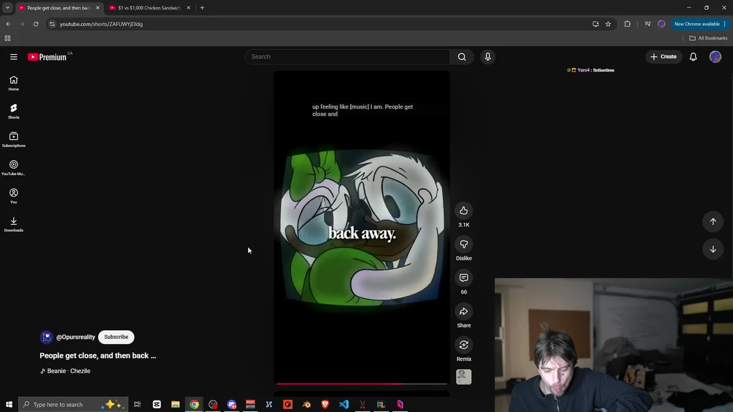The height and width of the screenshot is (412, 733).
Task: Reload the page
Action: pyautogui.click(x=36, y=24)
